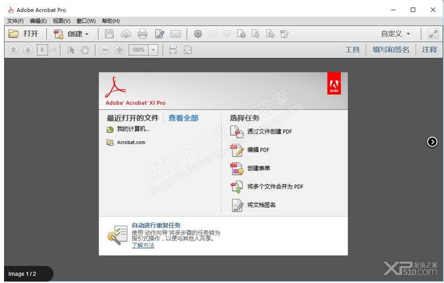
Task: Click the next page down arrow
Action: click(x=27, y=50)
